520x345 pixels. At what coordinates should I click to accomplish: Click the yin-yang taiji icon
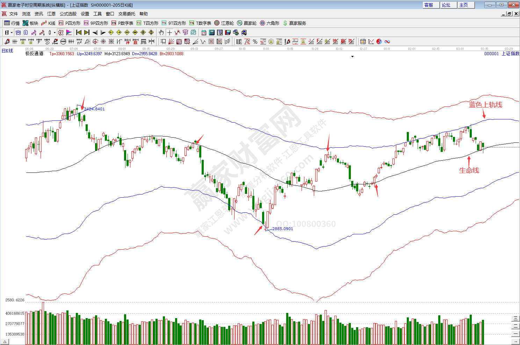pos(379,42)
